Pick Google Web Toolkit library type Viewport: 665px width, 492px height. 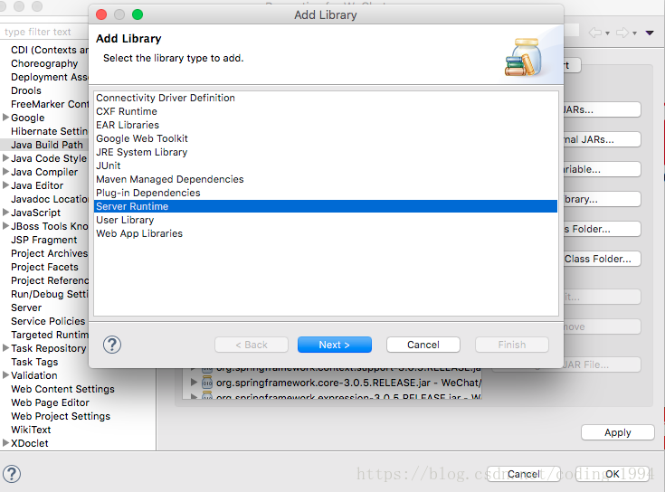(326, 138)
